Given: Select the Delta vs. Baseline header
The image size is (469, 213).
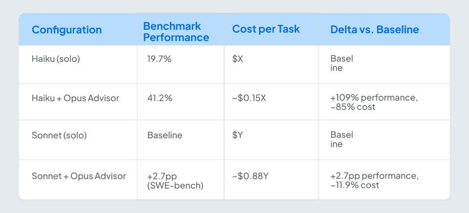Looking at the screenshot, I should pos(375,30).
